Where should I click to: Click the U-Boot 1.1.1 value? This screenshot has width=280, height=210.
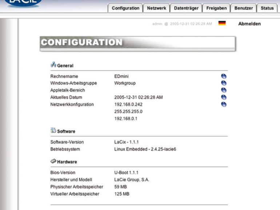[127, 173]
